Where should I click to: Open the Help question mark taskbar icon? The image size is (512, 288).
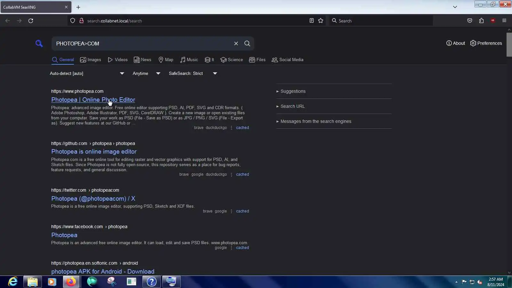point(151,282)
